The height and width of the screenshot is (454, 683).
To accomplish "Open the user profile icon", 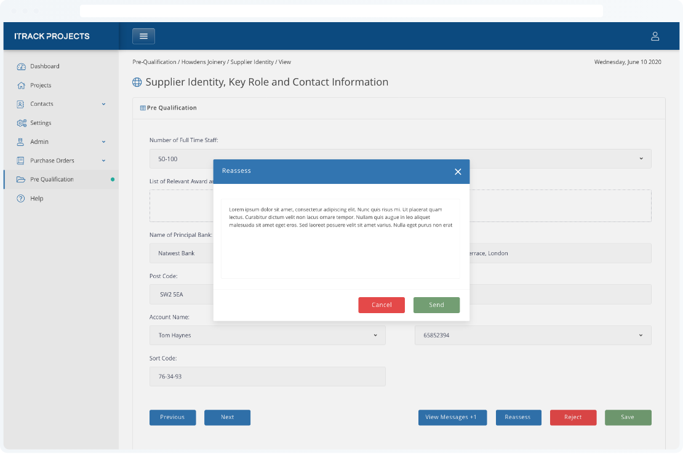I will point(655,36).
